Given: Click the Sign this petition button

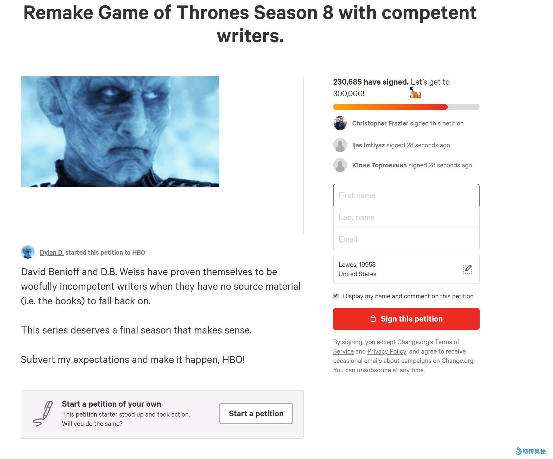Looking at the screenshot, I should point(406,319).
